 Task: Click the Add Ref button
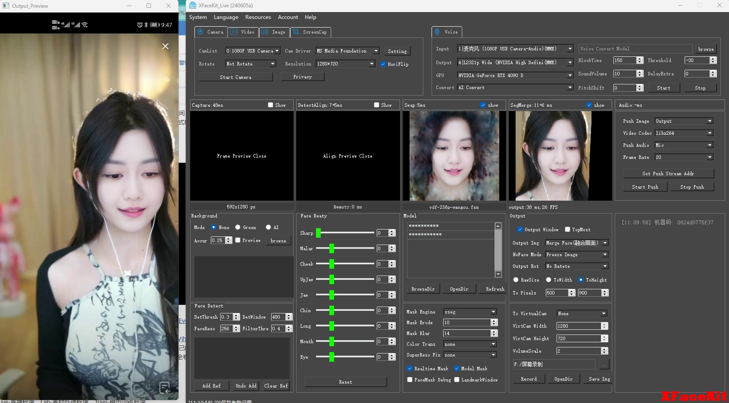pos(212,386)
